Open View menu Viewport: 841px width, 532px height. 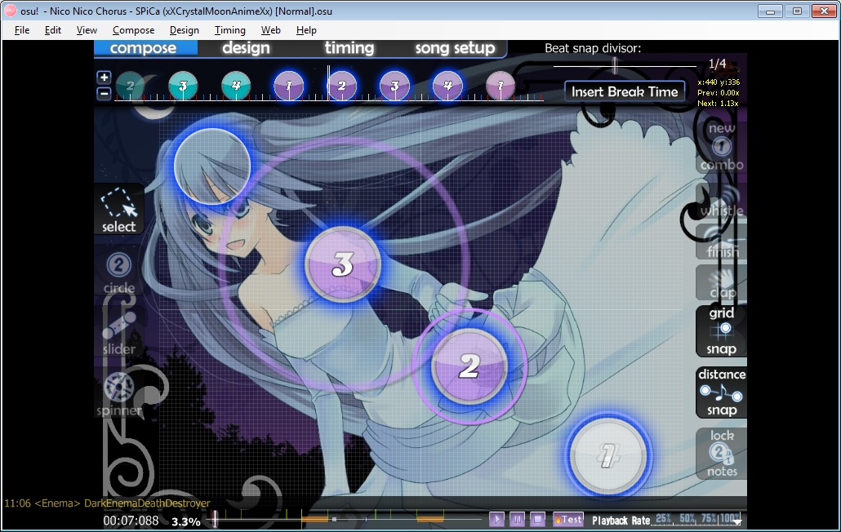tap(87, 30)
